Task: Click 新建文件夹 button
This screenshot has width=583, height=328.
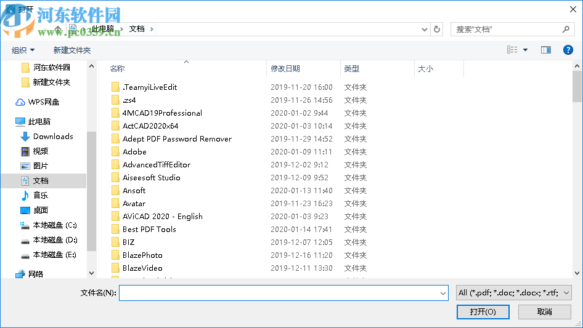Action: point(71,50)
